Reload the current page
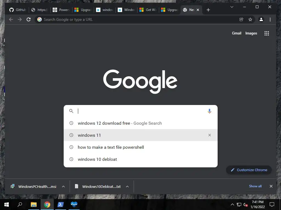Viewport: 281px width, 210px height. pos(29,19)
